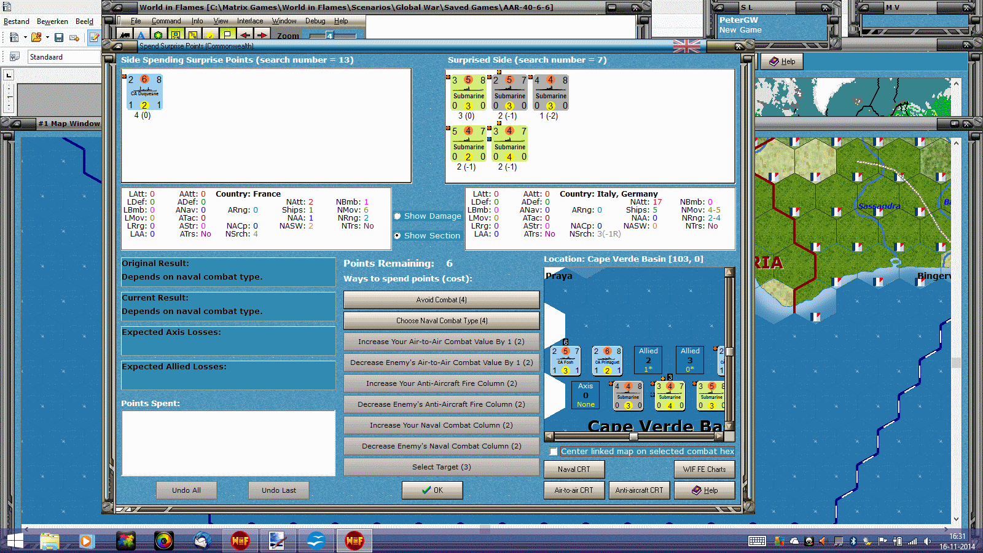Click the Commonwealth flag icon in dialog title
983x553 pixels.
coord(686,46)
